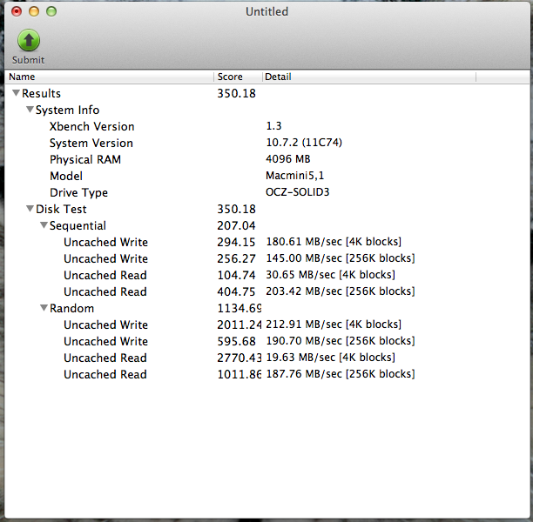Sort by the Name column header
Image resolution: width=533 pixels, height=522 pixels.
pos(110,77)
